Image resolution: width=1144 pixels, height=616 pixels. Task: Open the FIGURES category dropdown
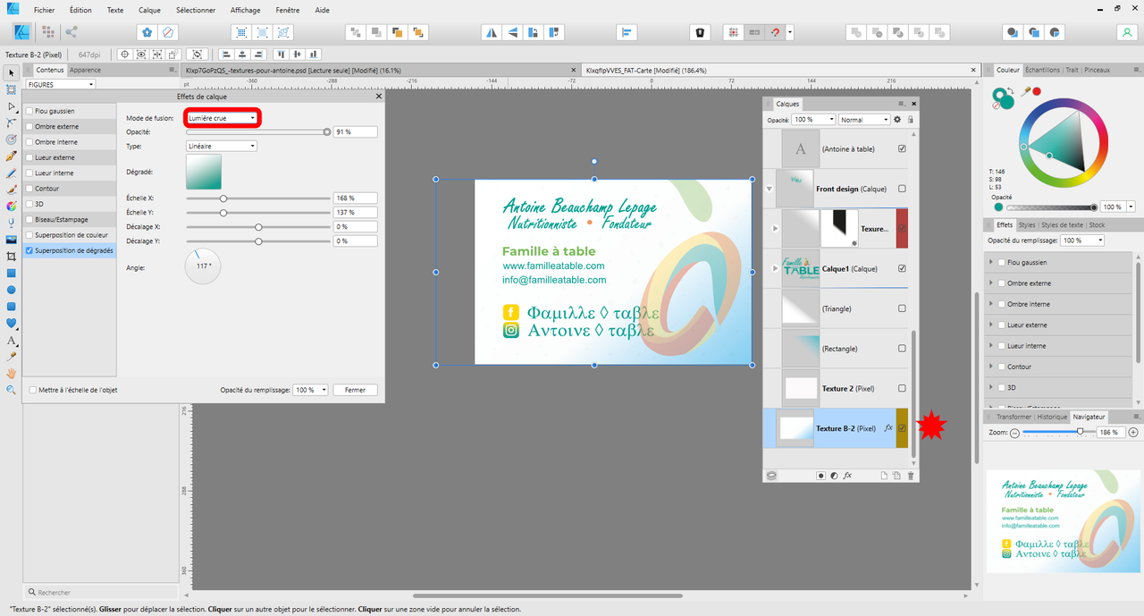[x=61, y=84]
